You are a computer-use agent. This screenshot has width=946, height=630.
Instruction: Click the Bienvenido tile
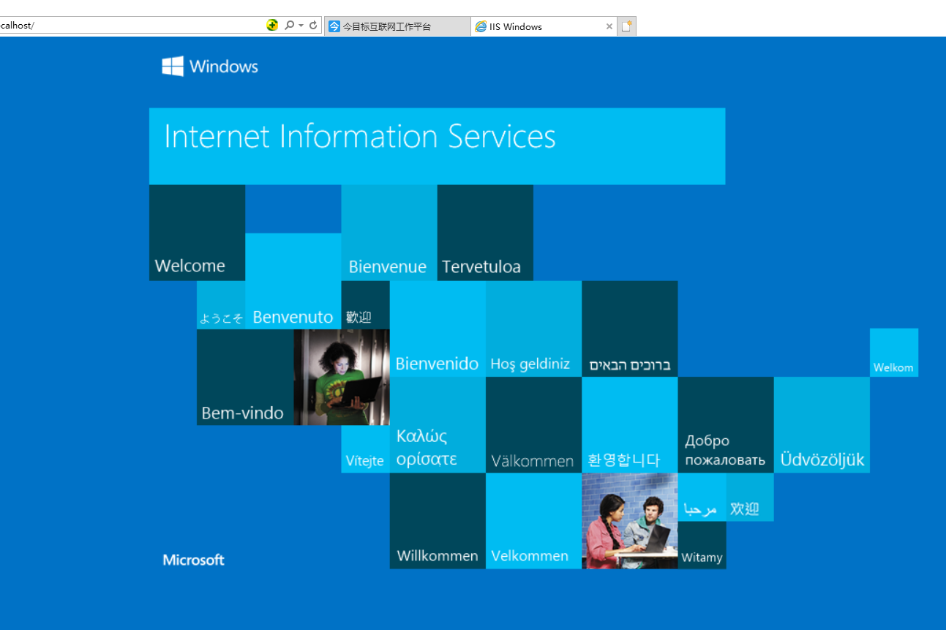point(438,329)
